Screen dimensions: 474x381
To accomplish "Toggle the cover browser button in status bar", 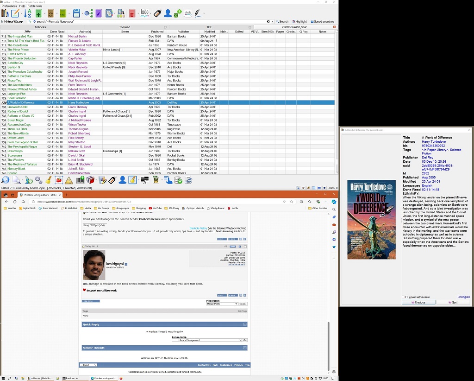I will click(319, 188).
